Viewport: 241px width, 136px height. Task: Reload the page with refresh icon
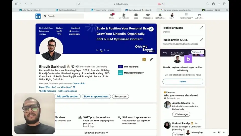pyautogui.click(x=162, y=4)
